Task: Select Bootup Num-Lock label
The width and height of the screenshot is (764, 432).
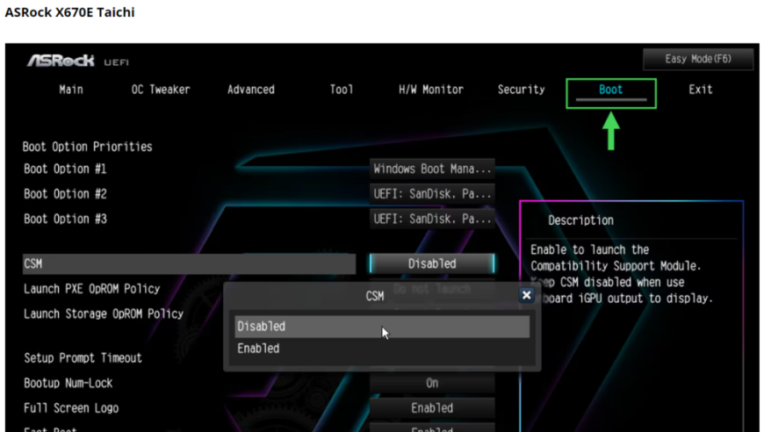Action: [68, 384]
